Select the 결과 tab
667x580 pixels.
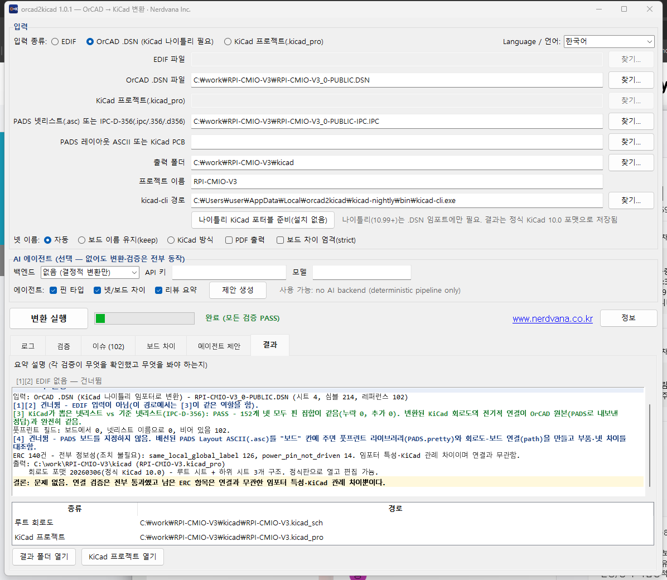click(270, 345)
